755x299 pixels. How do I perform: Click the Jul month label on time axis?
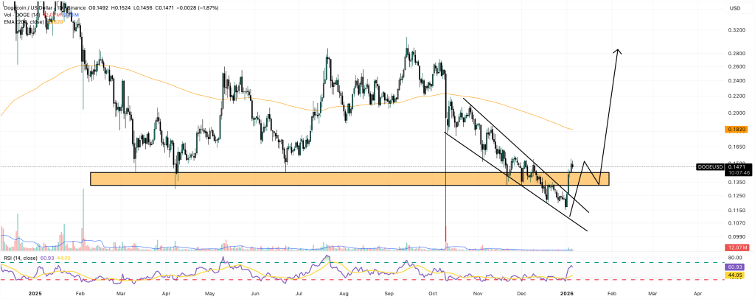coord(300,292)
